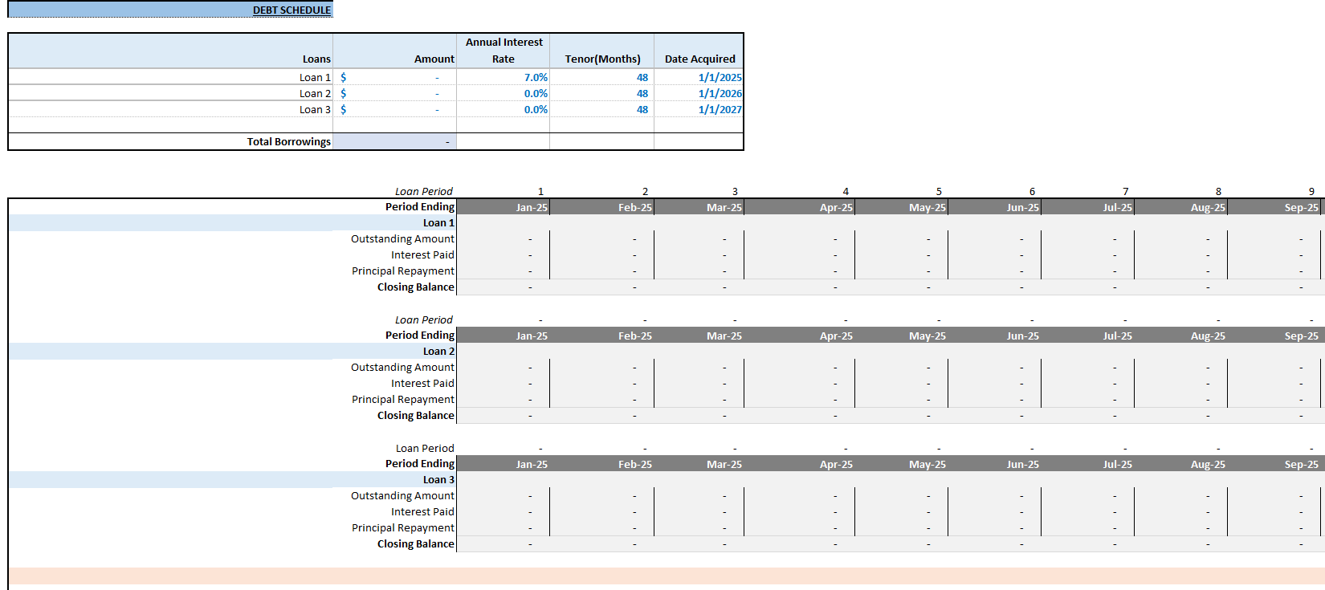This screenshot has width=1325, height=590.
Task: Click Period Ending label in Loan 2 block
Action: click(419, 335)
